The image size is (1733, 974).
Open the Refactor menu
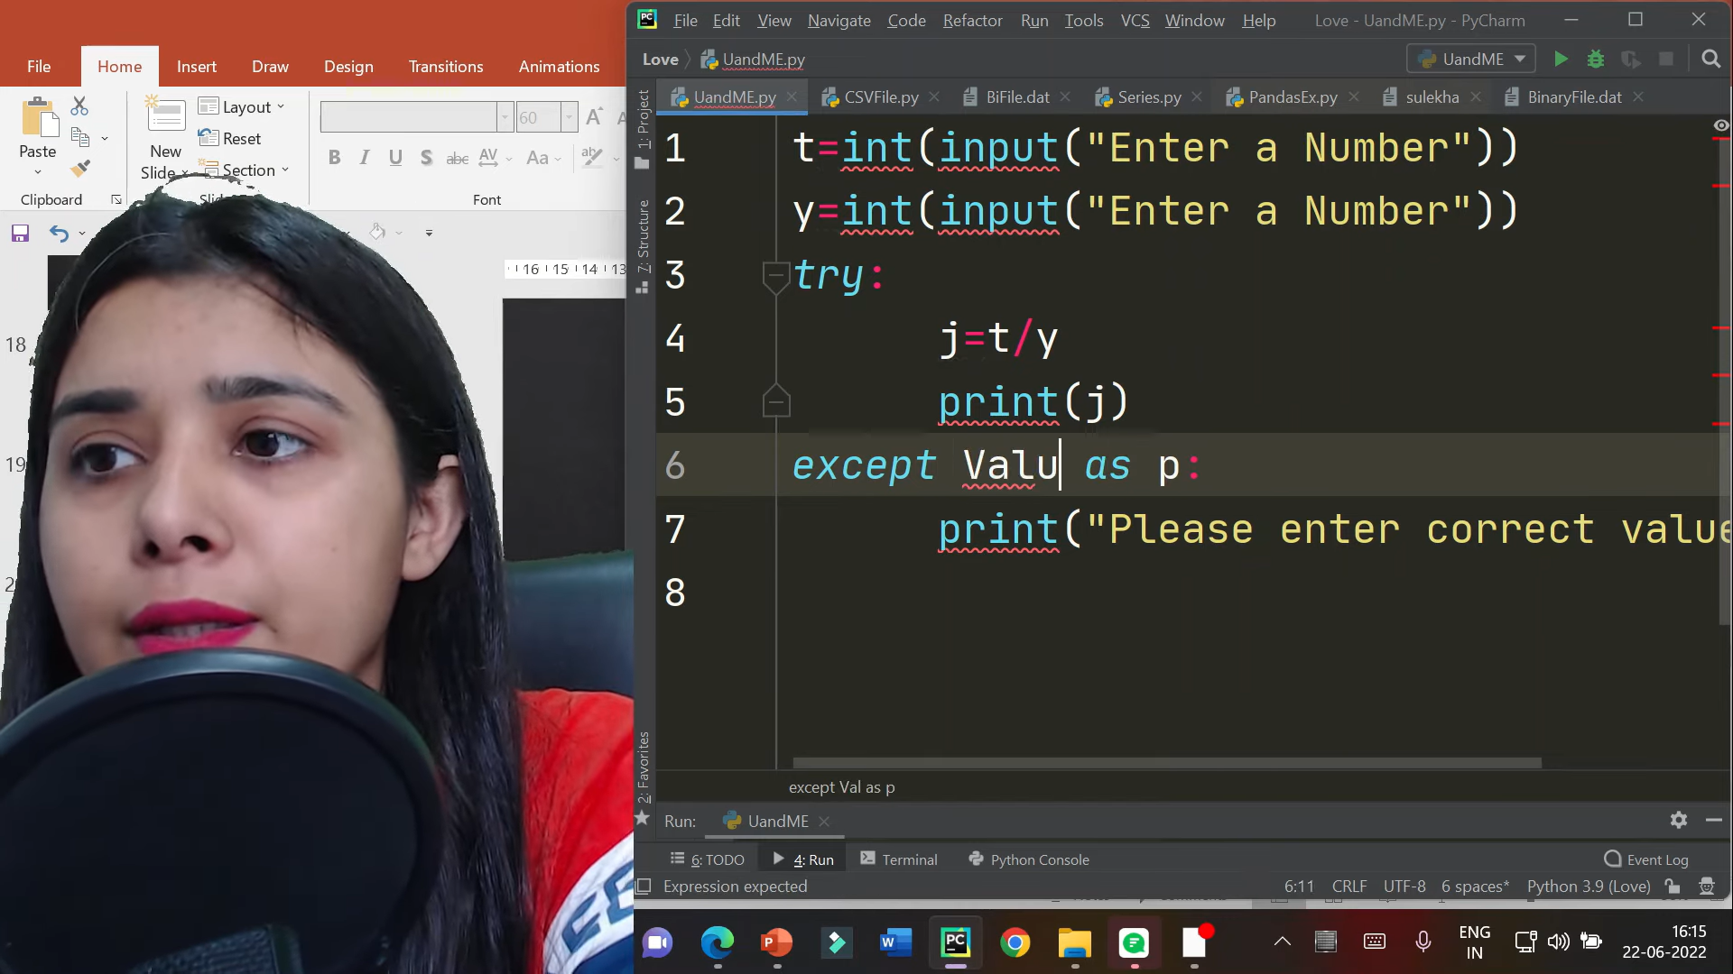972,20
